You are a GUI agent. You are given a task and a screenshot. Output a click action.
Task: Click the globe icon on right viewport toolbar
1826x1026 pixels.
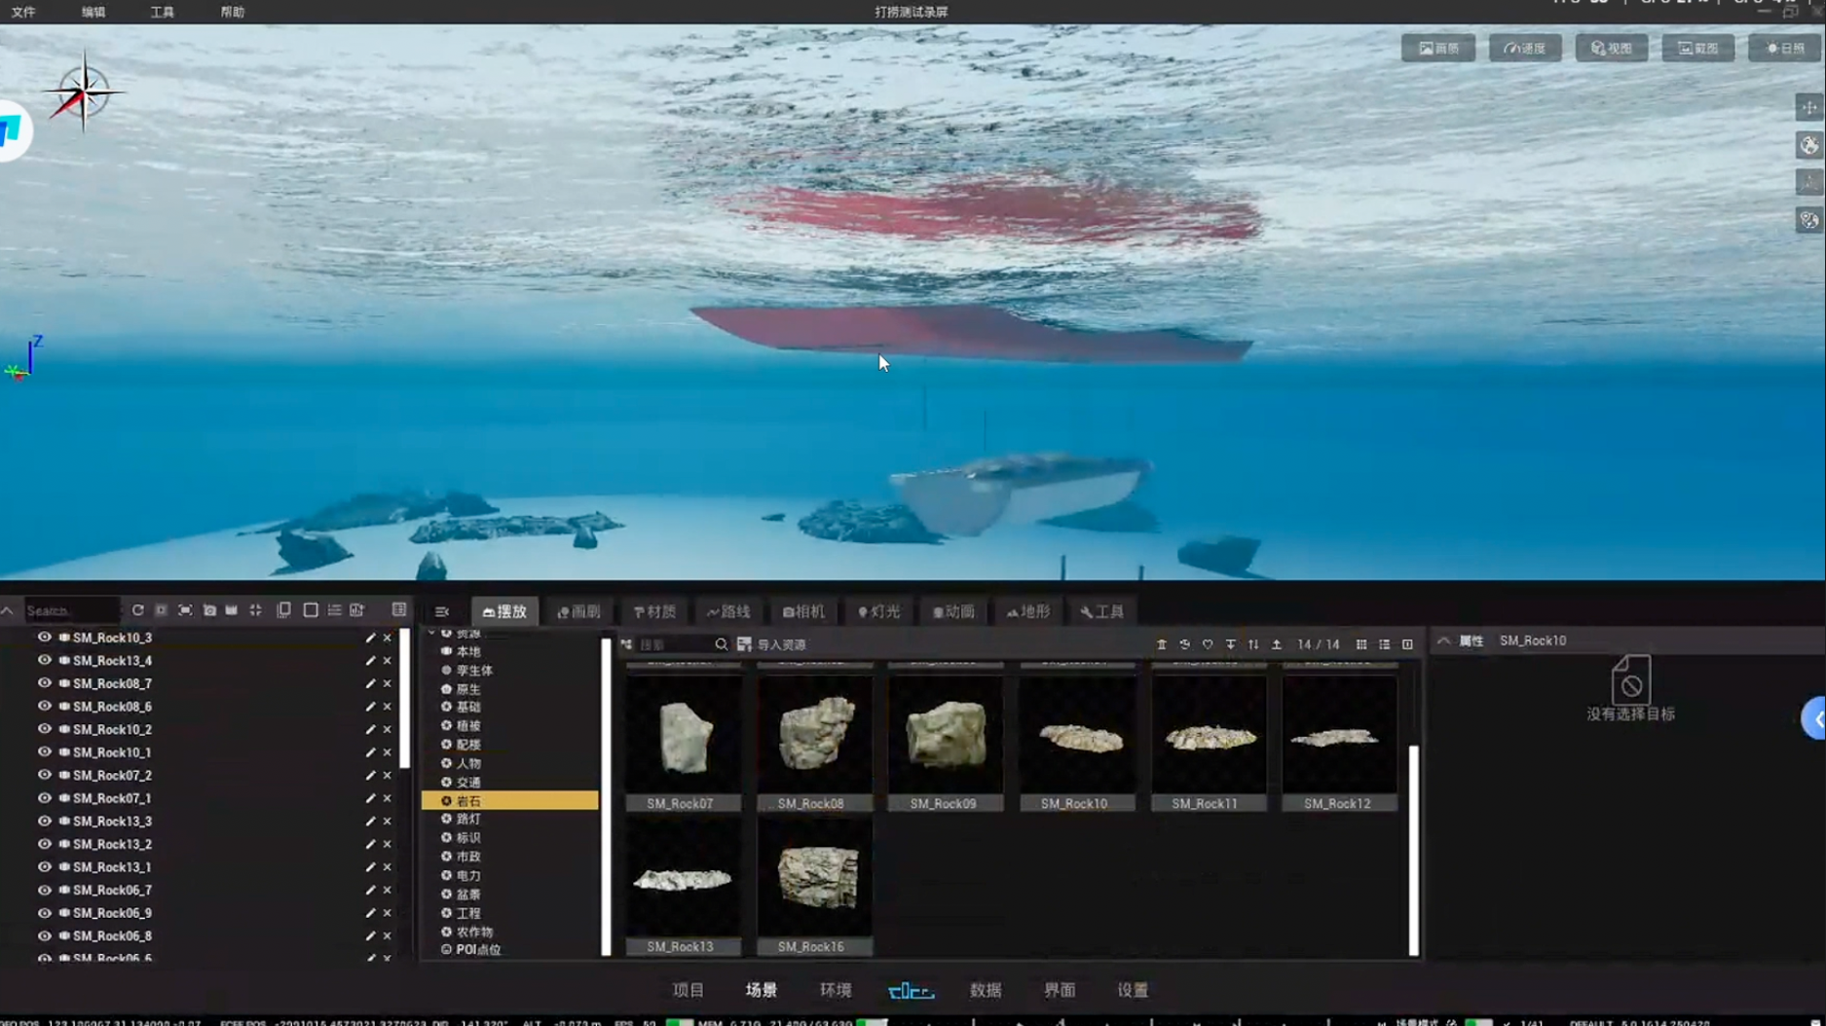coord(1809,145)
